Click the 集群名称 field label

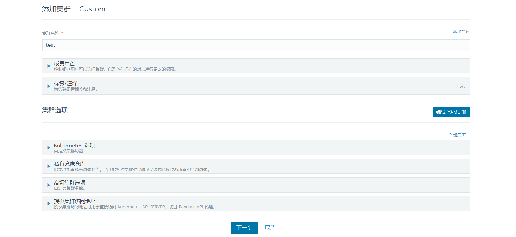click(x=51, y=33)
